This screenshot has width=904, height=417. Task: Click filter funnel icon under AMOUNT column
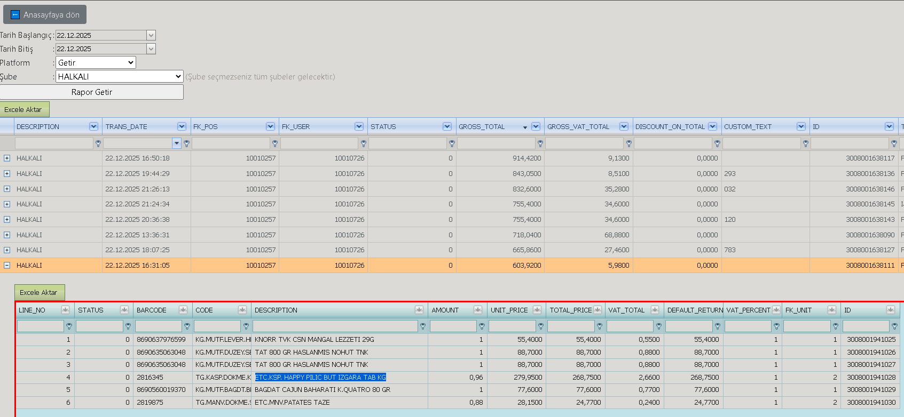click(482, 326)
